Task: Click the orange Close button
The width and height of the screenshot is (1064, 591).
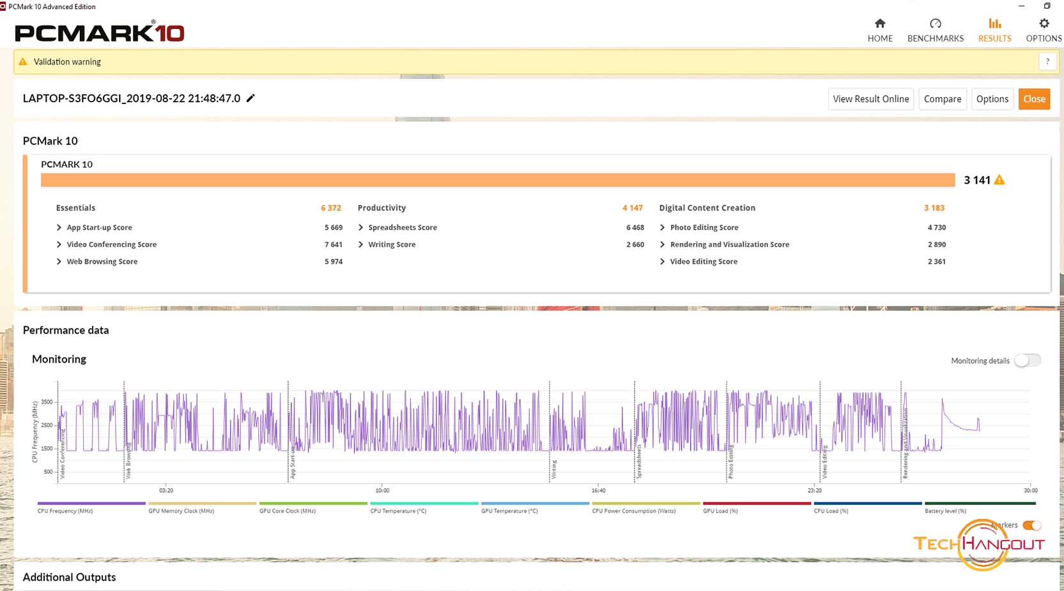Action: 1034,99
